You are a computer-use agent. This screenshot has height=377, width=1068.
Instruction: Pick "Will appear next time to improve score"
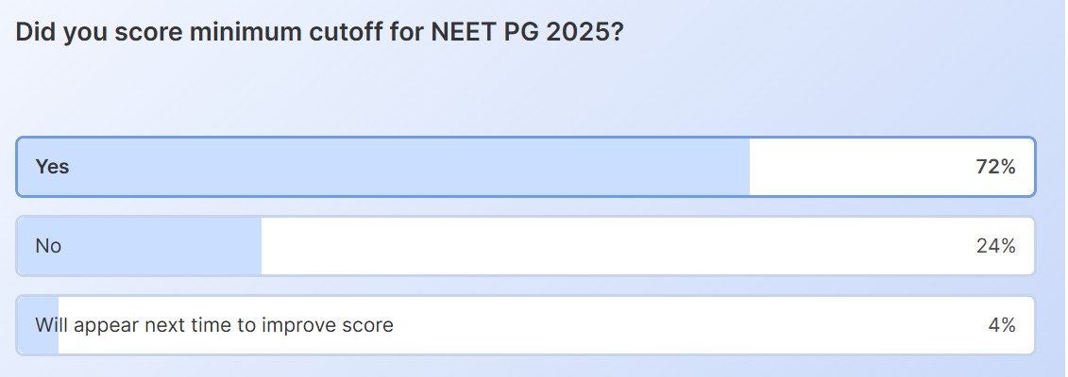click(525, 325)
